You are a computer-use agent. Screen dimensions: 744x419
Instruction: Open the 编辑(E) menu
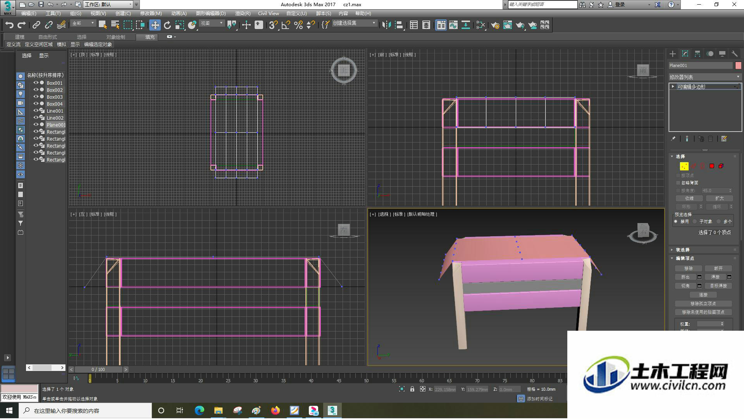[29, 13]
